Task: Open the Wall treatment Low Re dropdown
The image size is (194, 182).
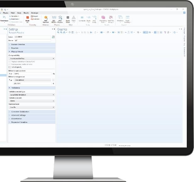Action: [32, 107]
